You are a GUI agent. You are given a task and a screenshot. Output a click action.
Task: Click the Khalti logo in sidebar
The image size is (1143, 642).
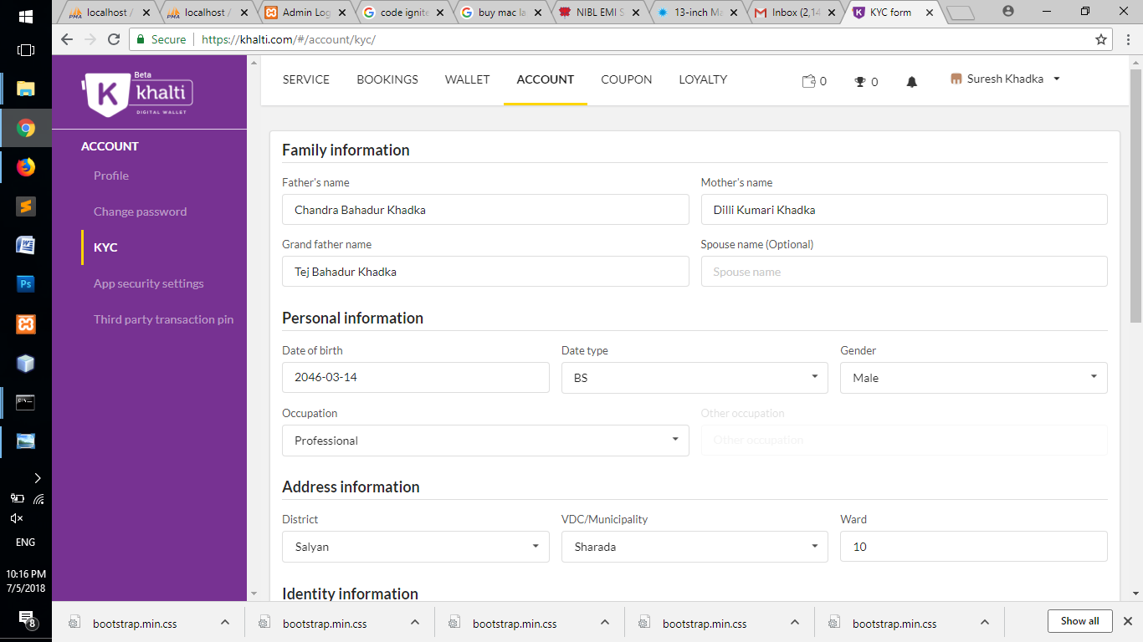click(x=139, y=93)
